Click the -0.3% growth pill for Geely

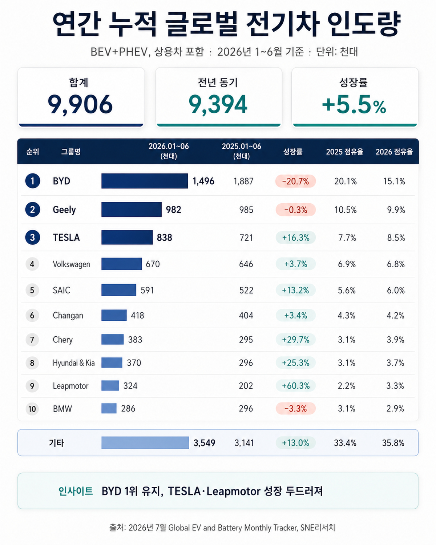point(295,210)
